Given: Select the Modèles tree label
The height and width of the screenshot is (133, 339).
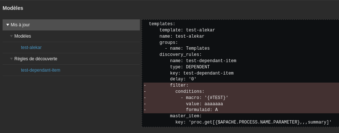Looking at the screenshot, I should 22,36.
